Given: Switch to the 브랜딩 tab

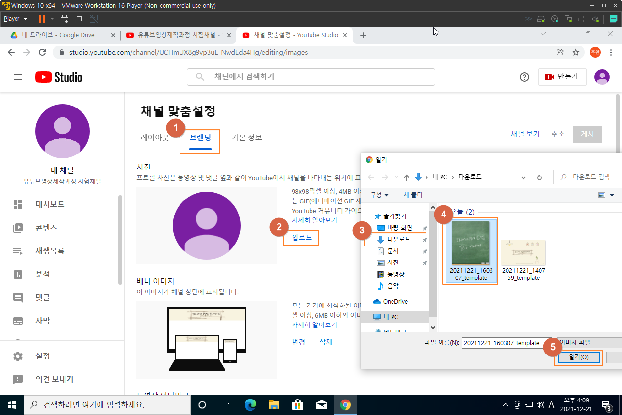Looking at the screenshot, I should tap(200, 138).
